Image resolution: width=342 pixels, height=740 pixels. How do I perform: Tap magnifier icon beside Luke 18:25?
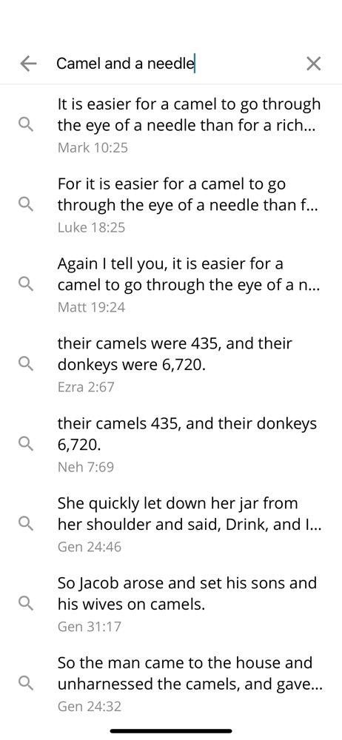coord(26,204)
